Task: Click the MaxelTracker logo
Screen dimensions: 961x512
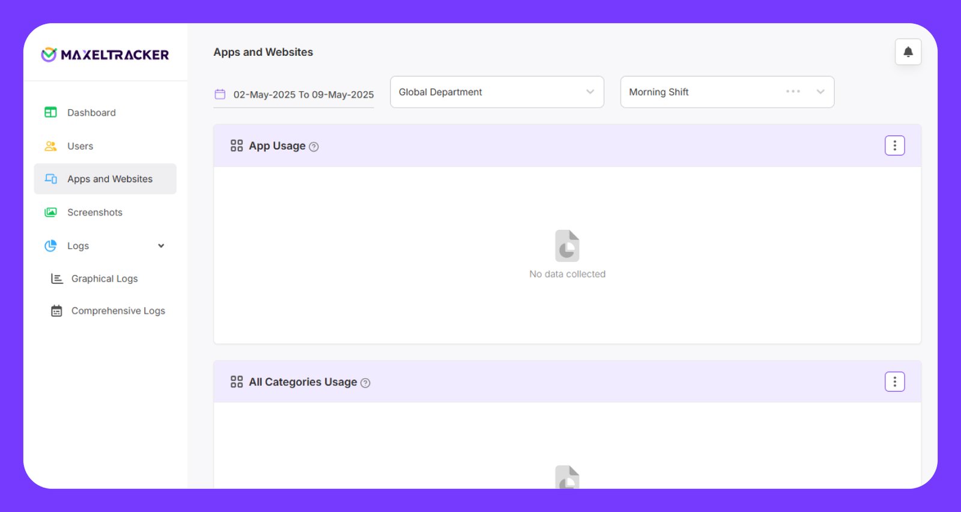Action: 105,55
